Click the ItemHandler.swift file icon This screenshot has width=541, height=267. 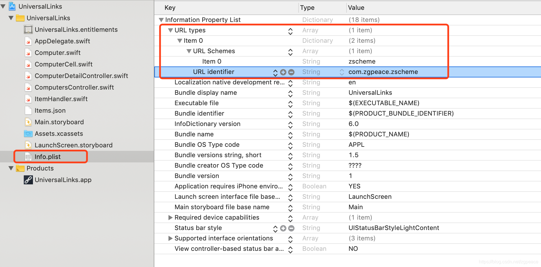(x=28, y=99)
